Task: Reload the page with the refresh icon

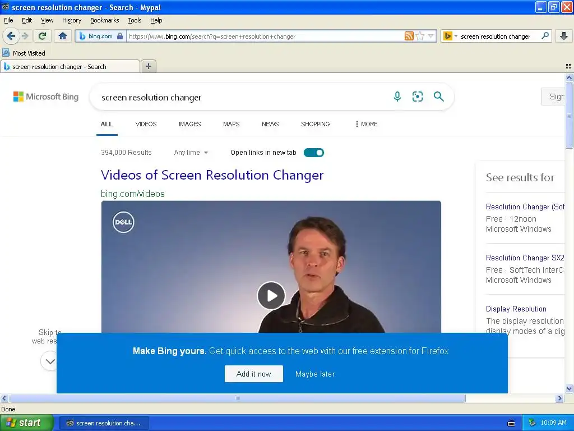Action: 42,36
